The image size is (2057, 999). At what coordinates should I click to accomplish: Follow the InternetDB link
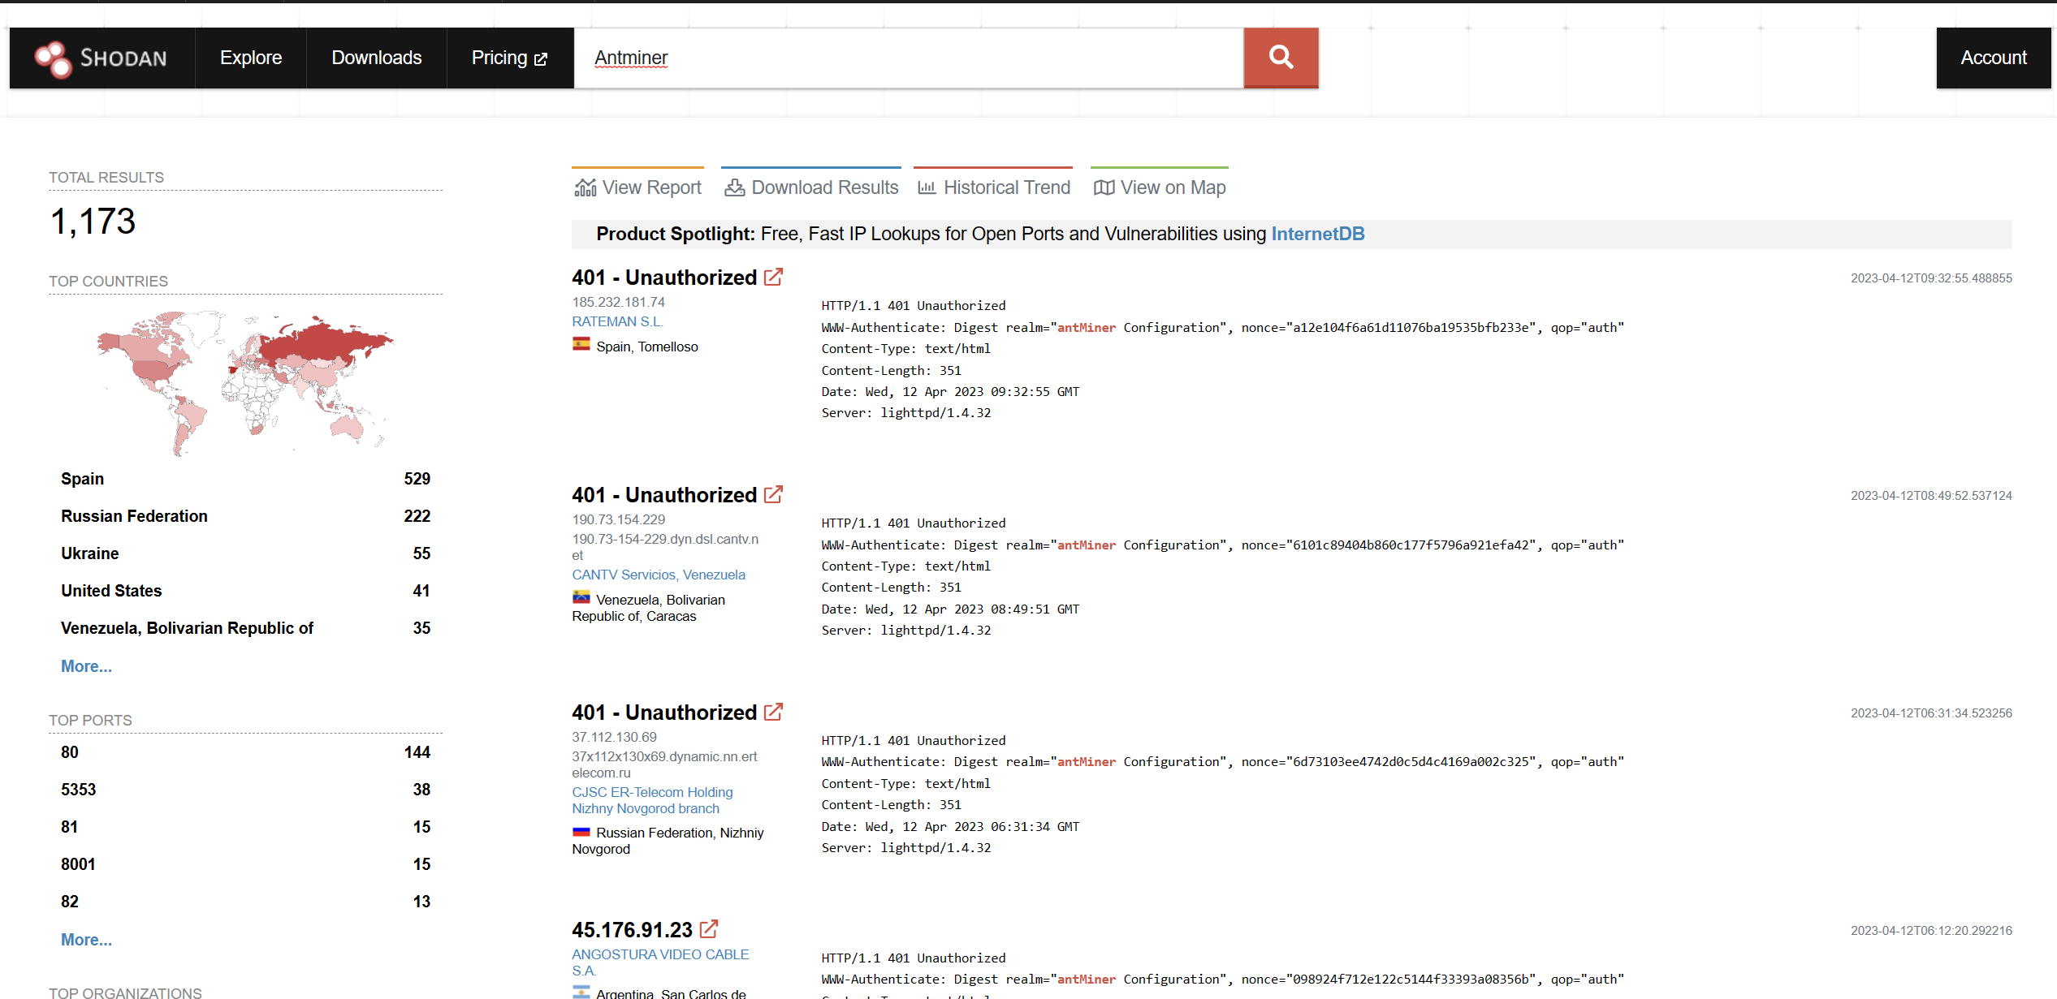tap(1317, 234)
